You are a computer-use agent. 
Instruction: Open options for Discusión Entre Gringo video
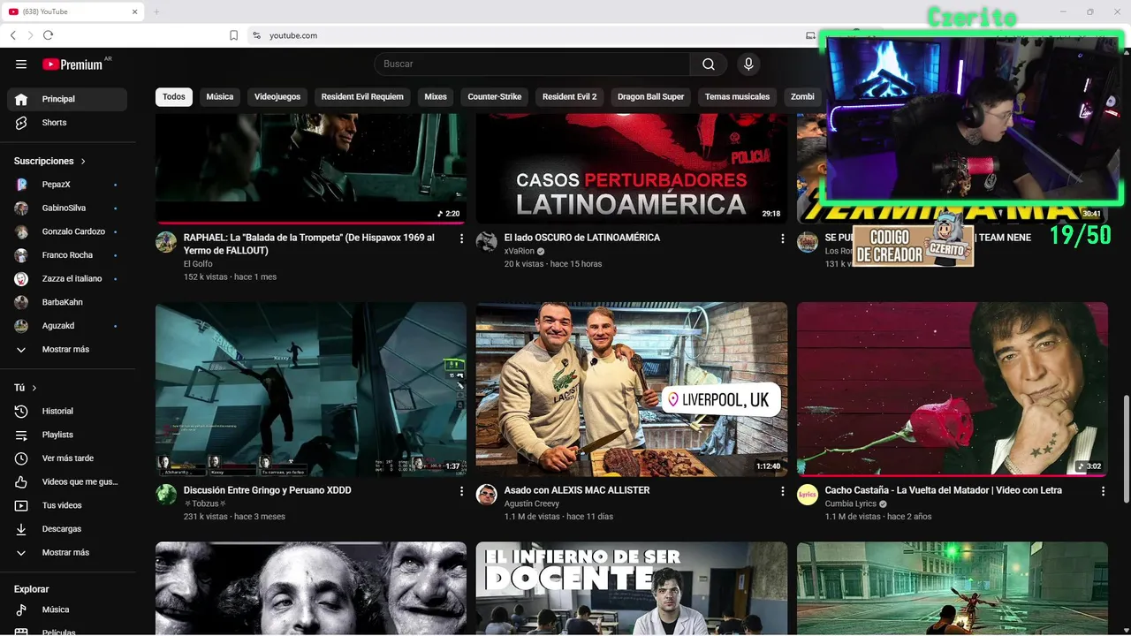tap(461, 491)
